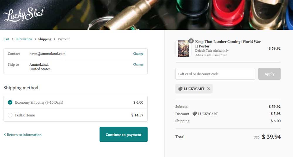The image size is (293, 157).
Task: Focus the gift card or discount code field
Action: [x=215, y=74]
